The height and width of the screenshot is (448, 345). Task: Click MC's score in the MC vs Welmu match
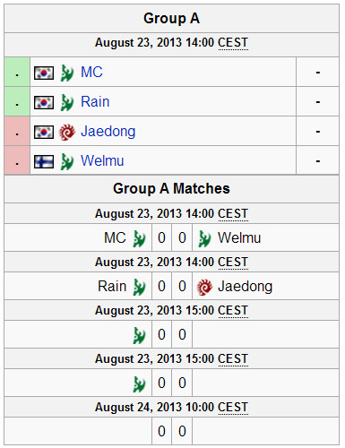(161, 238)
